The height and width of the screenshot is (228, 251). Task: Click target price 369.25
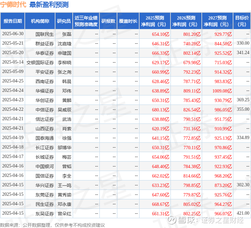coord(243,100)
